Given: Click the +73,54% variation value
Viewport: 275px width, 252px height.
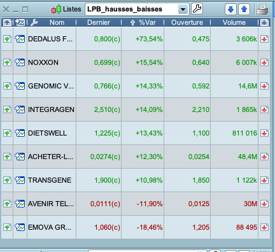Looking at the screenshot, I should click(x=149, y=39).
